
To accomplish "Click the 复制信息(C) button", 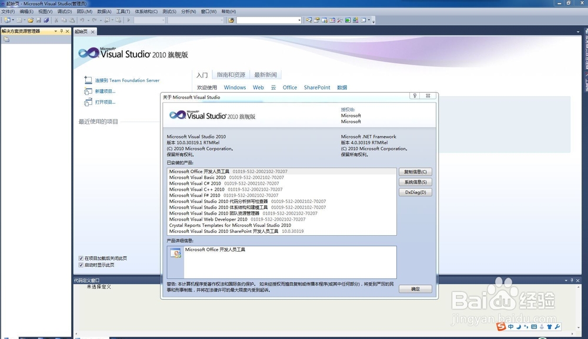I will (x=415, y=172).
